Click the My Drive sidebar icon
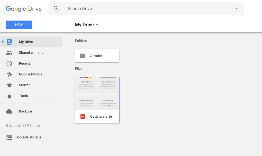The width and height of the screenshot is (262, 156). 9,42
